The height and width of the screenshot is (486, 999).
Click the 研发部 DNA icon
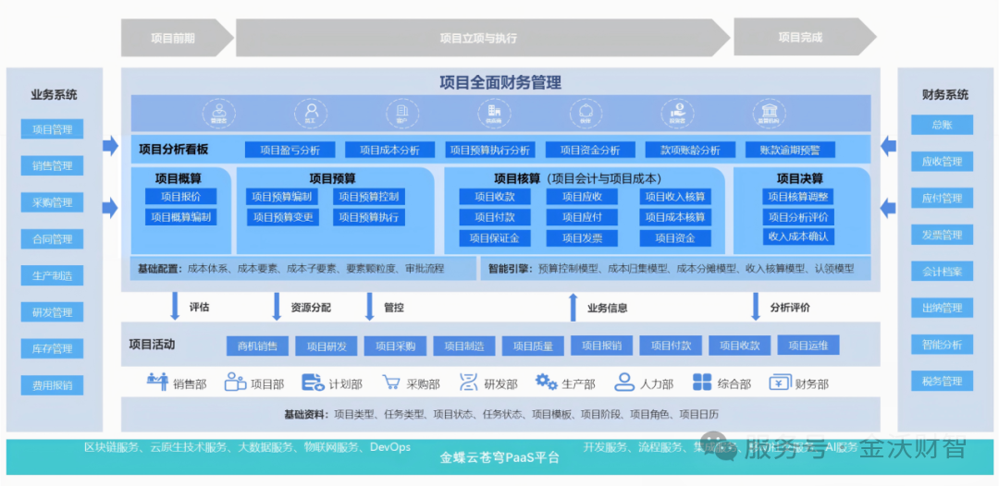[468, 383]
